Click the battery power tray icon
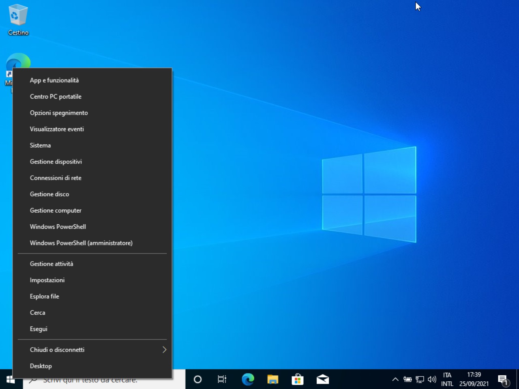Viewport: 519px width, 389px height. [x=407, y=379]
